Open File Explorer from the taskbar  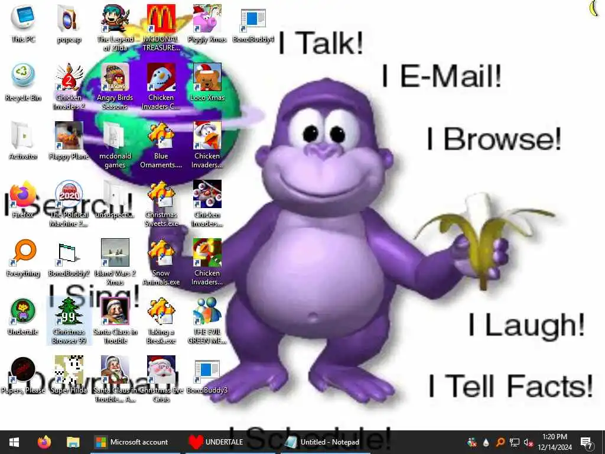[x=73, y=442]
